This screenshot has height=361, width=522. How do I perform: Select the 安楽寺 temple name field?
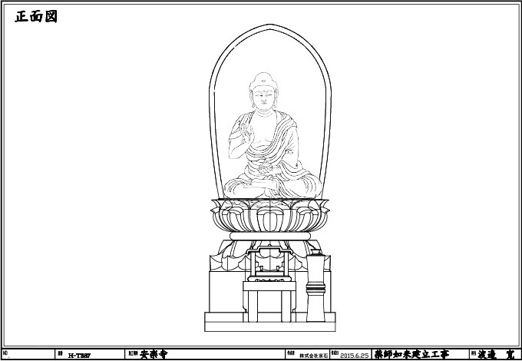(x=154, y=355)
